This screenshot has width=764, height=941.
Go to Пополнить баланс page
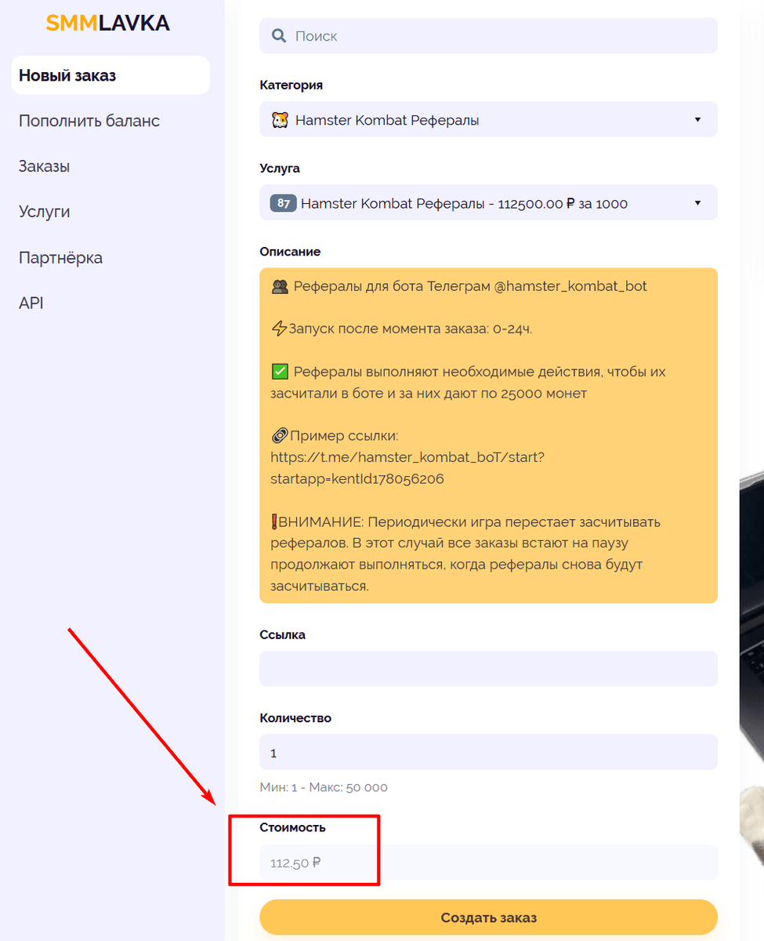pyautogui.click(x=89, y=121)
